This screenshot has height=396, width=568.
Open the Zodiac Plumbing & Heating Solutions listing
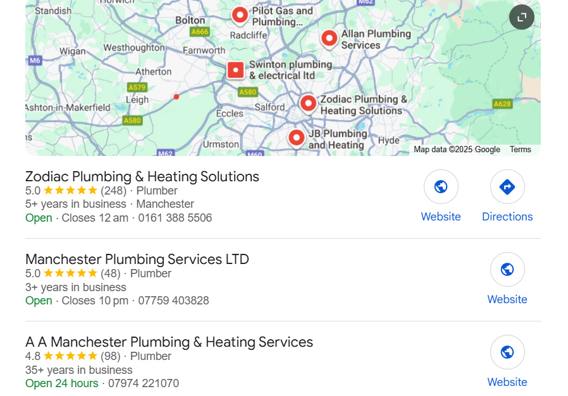coord(142,177)
